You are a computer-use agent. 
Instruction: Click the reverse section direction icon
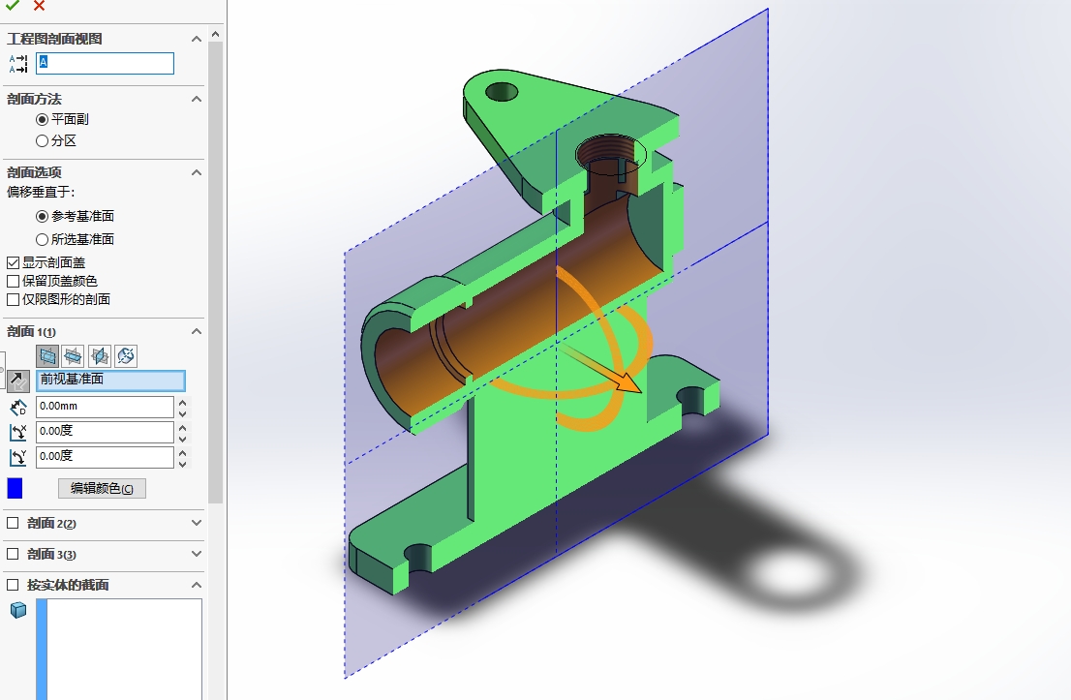click(x=18, y=380)
